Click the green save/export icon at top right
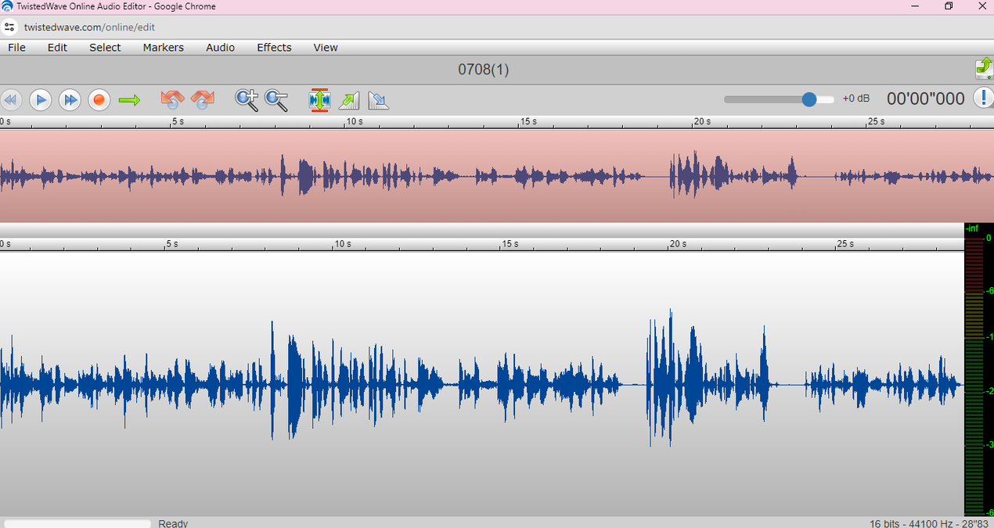Screen dimensions: 994x528 [983, 69]
